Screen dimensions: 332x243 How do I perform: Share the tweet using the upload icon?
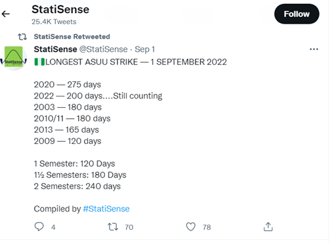[268, 227]
